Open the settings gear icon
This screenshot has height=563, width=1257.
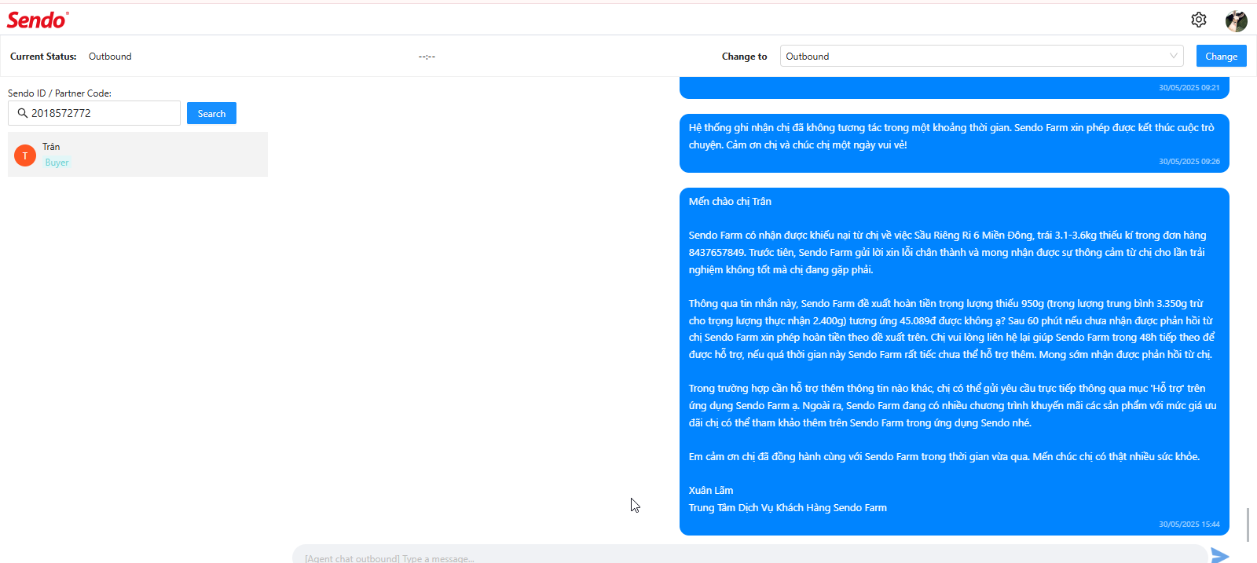tap(1198, 20)
